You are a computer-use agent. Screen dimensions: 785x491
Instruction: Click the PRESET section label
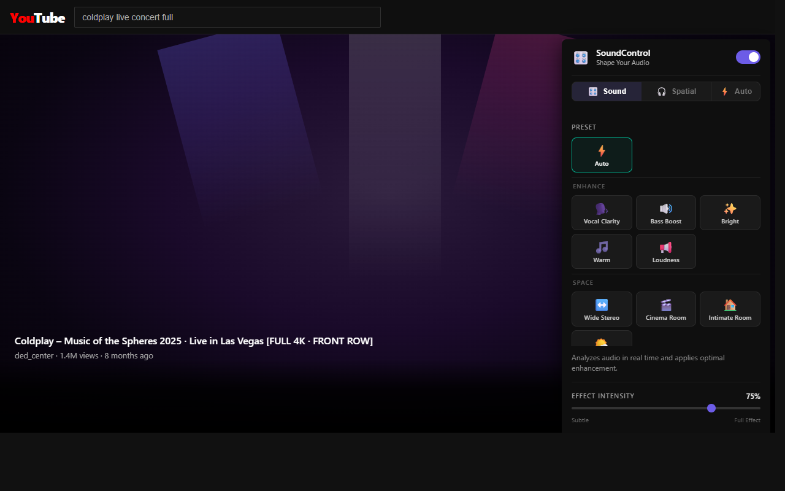(x=584, y=128)
